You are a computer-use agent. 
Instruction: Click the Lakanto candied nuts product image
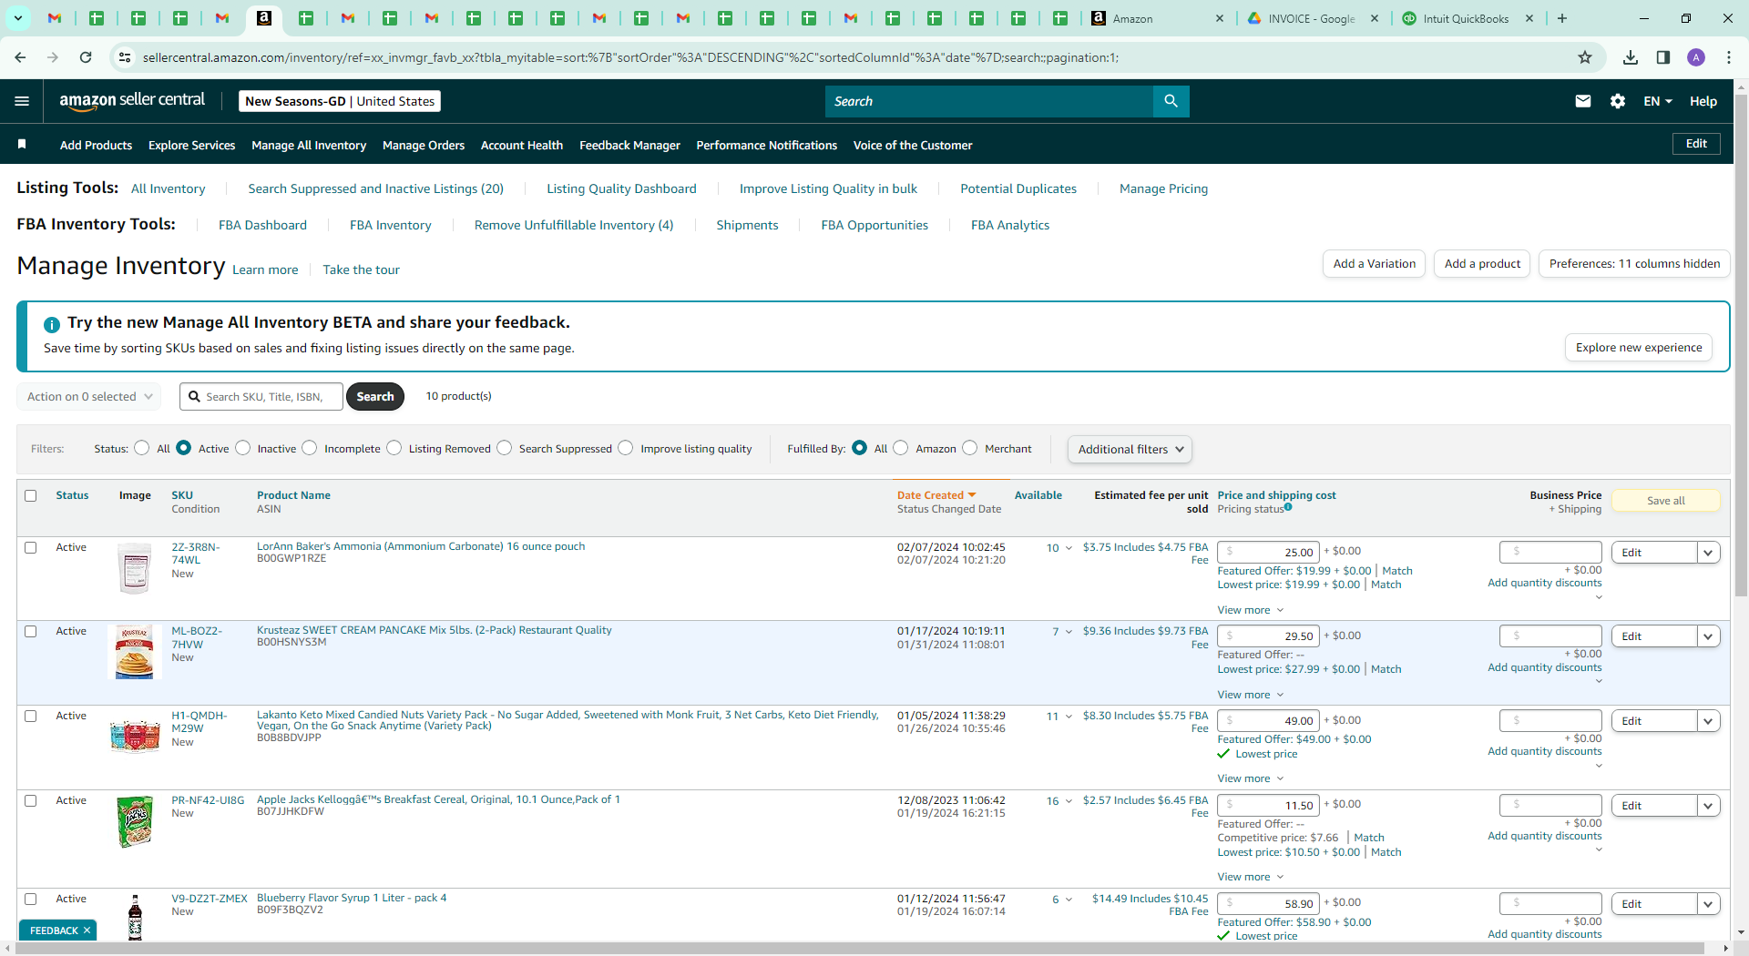[x=135, y=736]
